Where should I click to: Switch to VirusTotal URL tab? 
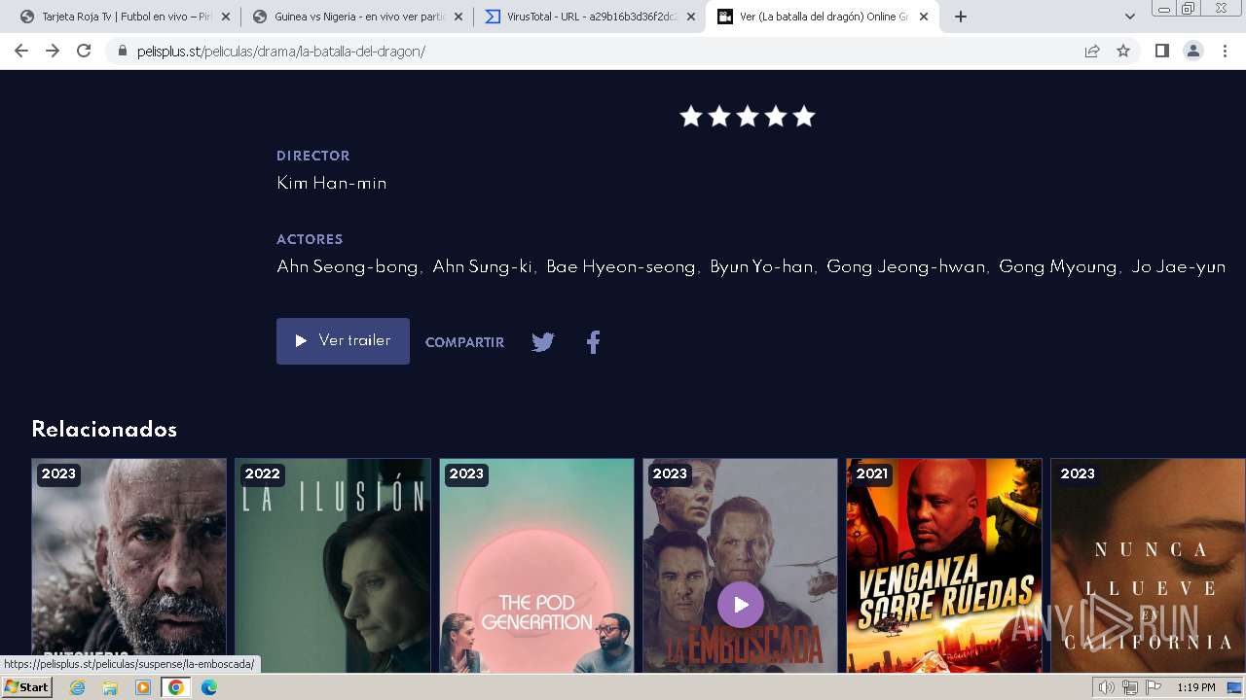(590, 17)
